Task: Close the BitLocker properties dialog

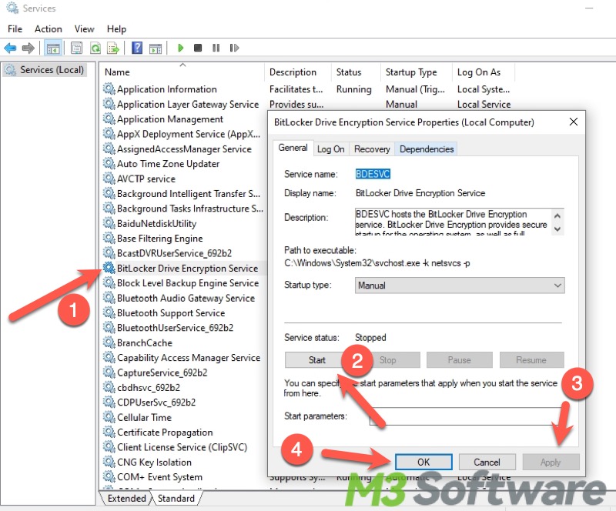Action: coord(574,122)
